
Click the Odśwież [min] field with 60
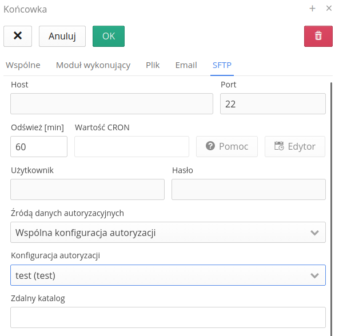pos(39,146)
